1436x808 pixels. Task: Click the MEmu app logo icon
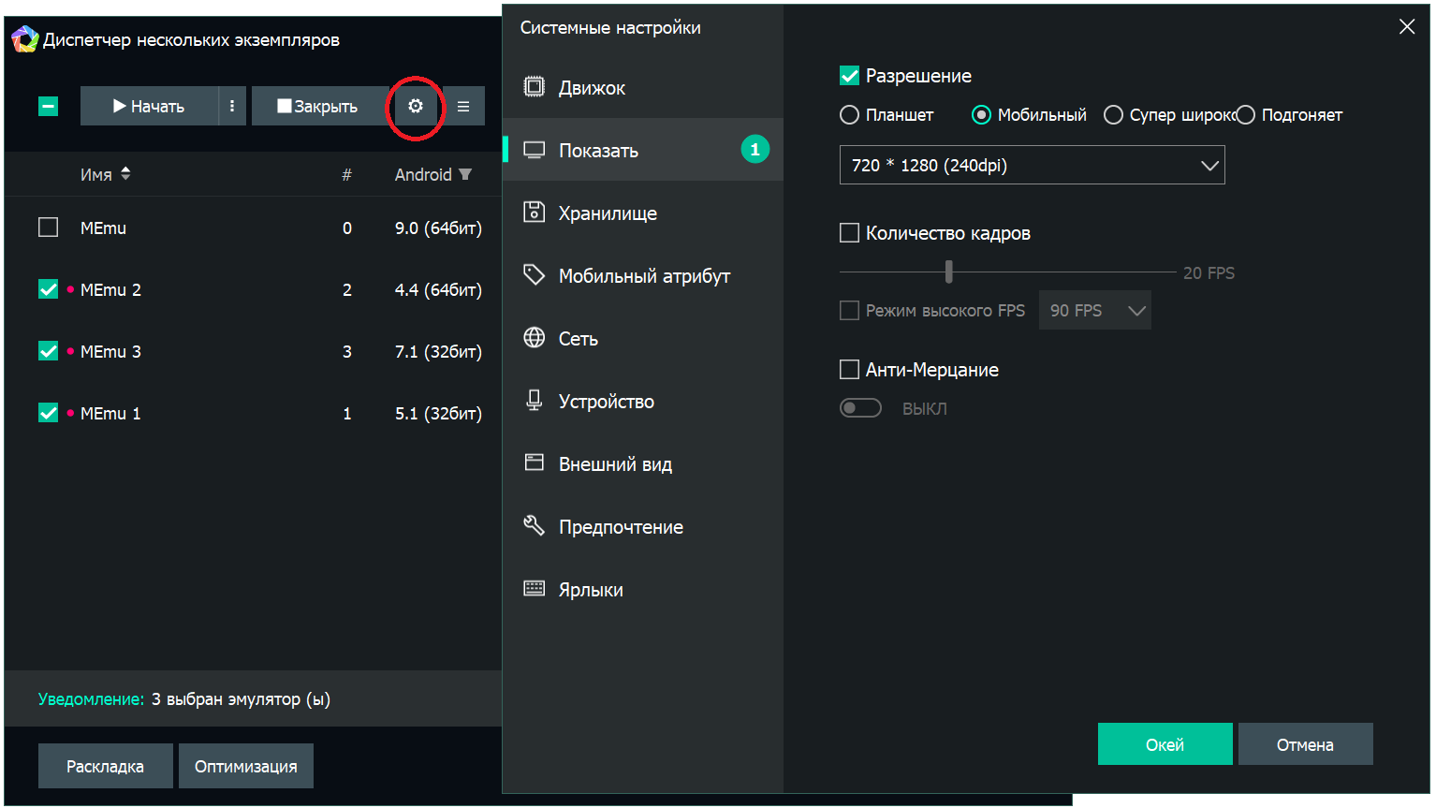[x=24, y=39]
